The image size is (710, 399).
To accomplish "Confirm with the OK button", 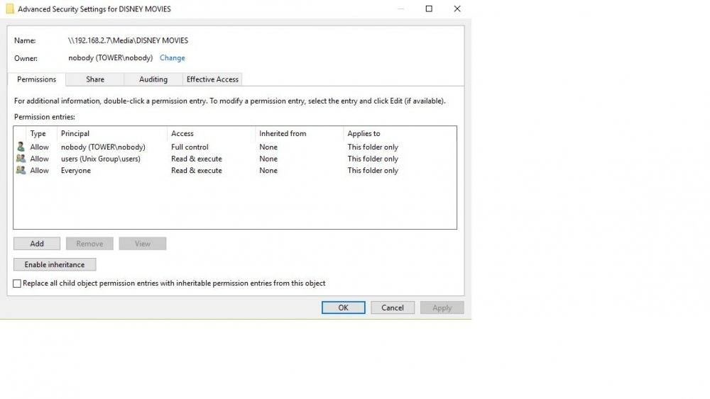I will 343,308.
